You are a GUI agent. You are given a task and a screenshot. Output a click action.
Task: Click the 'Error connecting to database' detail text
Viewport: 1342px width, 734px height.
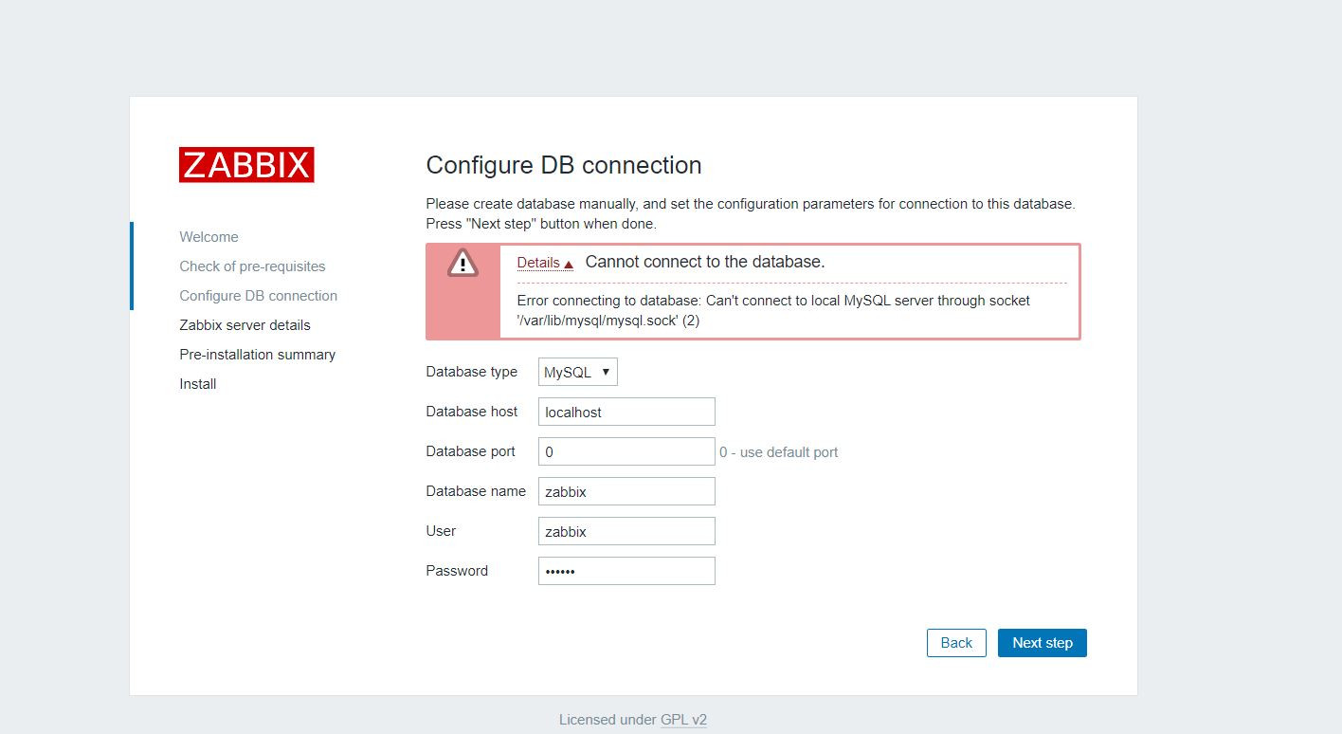pos(773,310)
